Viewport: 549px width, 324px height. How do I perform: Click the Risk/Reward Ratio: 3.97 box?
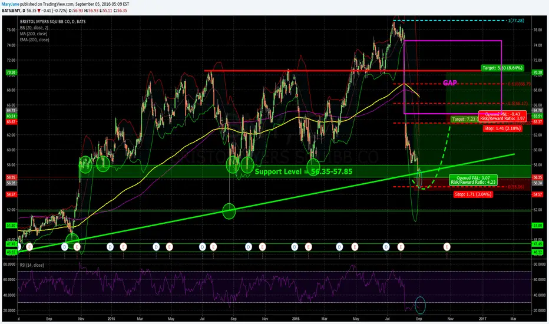(x=503, y=116)
